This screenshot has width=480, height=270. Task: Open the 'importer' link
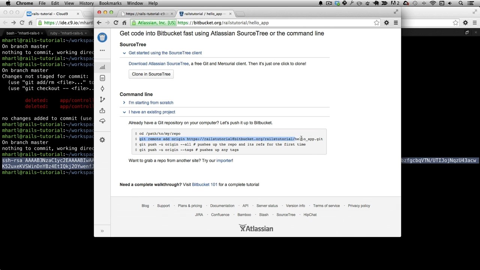pos(224,160)
